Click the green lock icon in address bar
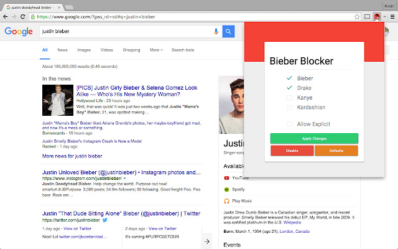Image resolution: width=398 pixels, height=249 pixels. pyautogui.click(x=33, y=17)
